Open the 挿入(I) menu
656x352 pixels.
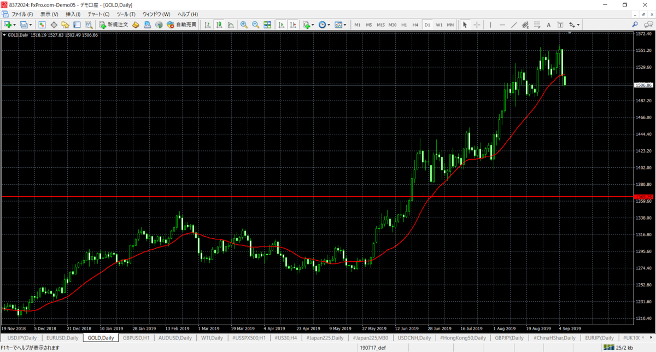pyautogui.click(x=73, y=14)
